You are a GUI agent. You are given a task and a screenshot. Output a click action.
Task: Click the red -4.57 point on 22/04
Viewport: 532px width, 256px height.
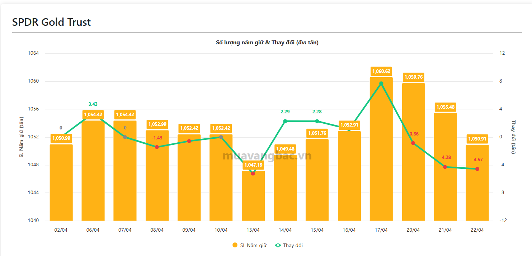(x=477, y=169)
